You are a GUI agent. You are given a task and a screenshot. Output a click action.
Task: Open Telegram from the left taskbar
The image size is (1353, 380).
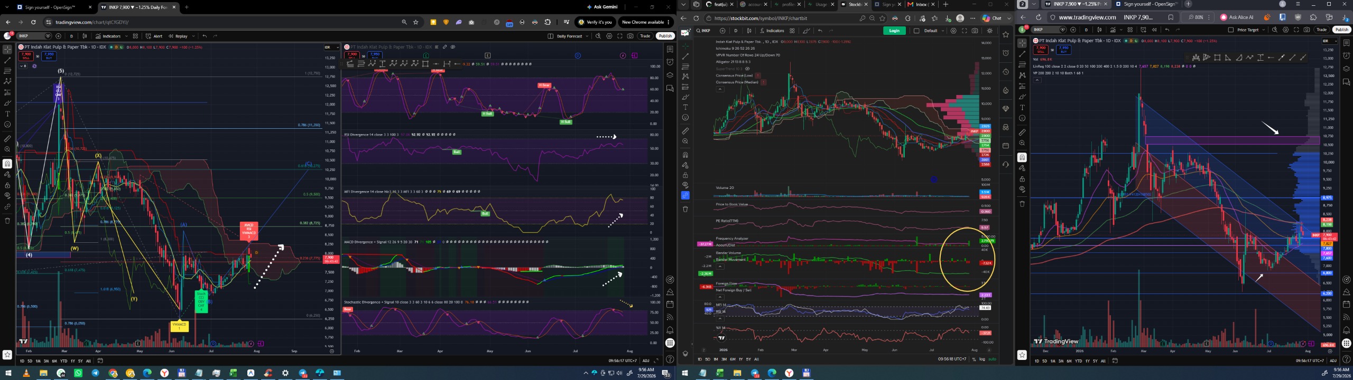click(x=95, y=373)
